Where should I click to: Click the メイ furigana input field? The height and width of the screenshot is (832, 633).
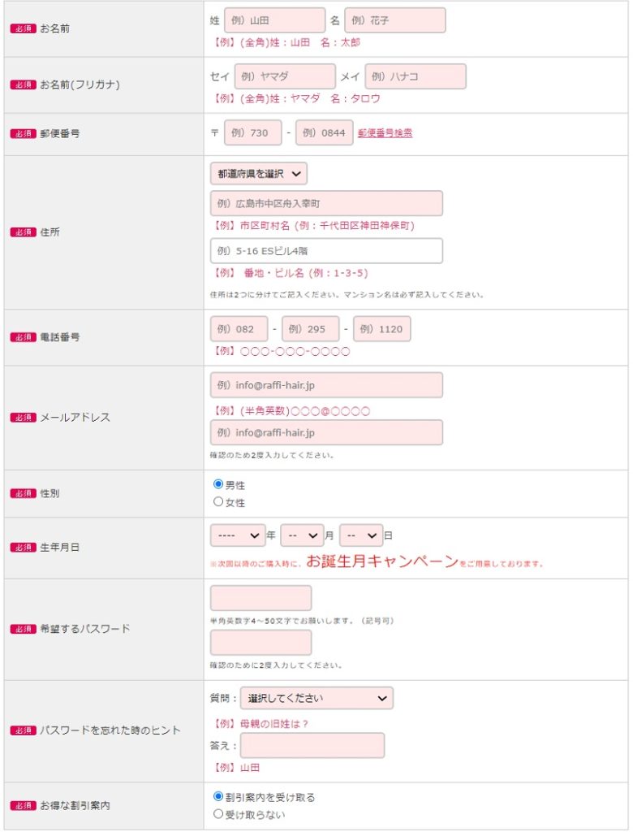point(416,76)
